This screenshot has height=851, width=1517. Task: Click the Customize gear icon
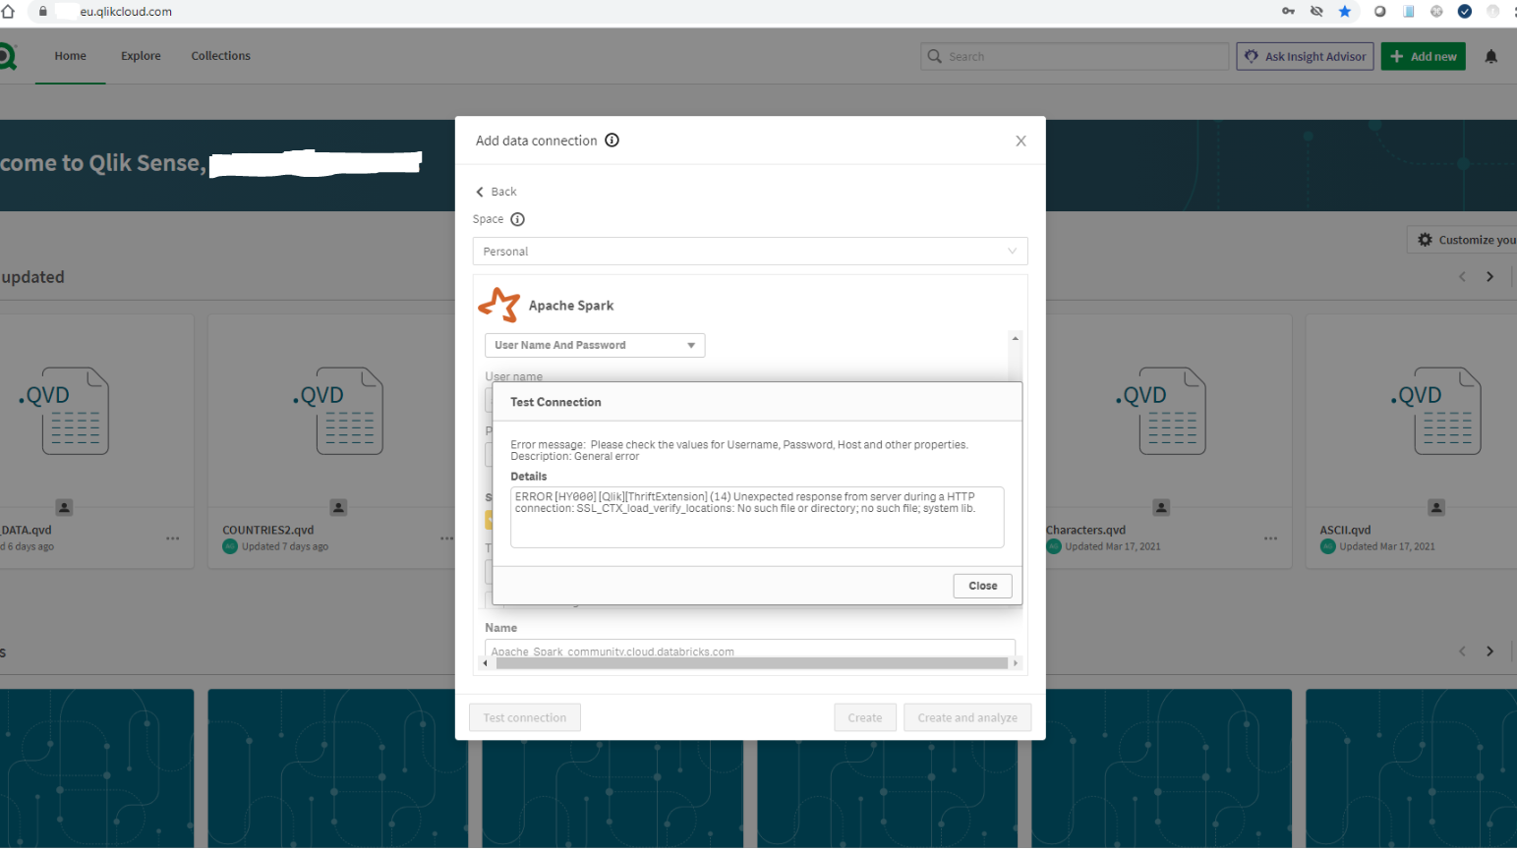(1425, 240)
